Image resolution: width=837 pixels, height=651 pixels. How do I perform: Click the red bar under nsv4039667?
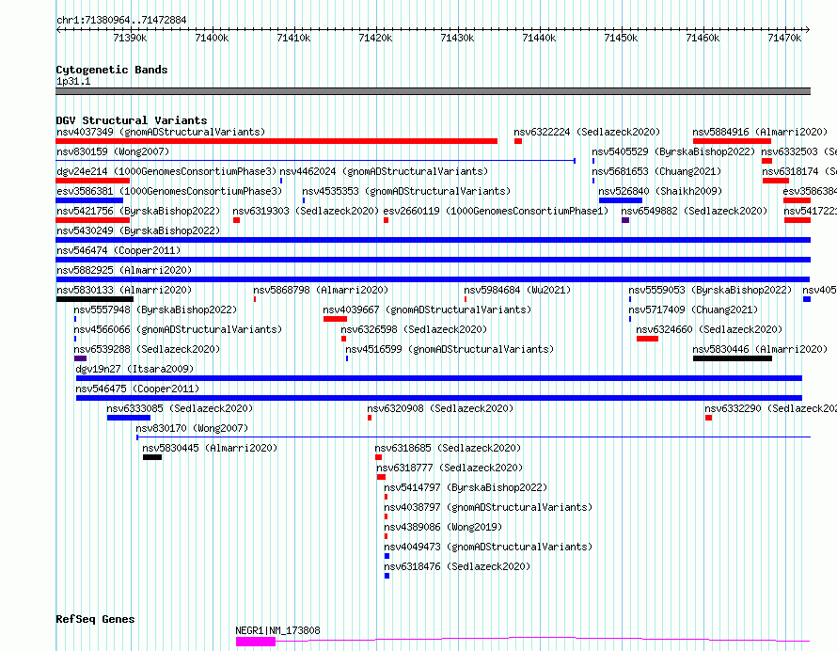pos(335,319)
